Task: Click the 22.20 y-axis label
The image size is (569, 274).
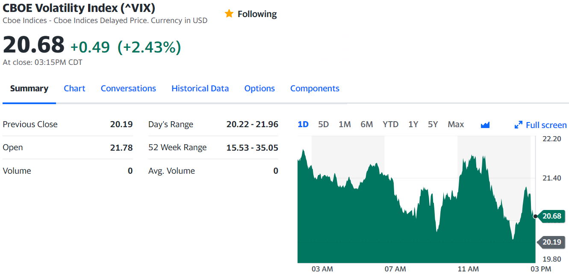Action: tap(551, 139)
